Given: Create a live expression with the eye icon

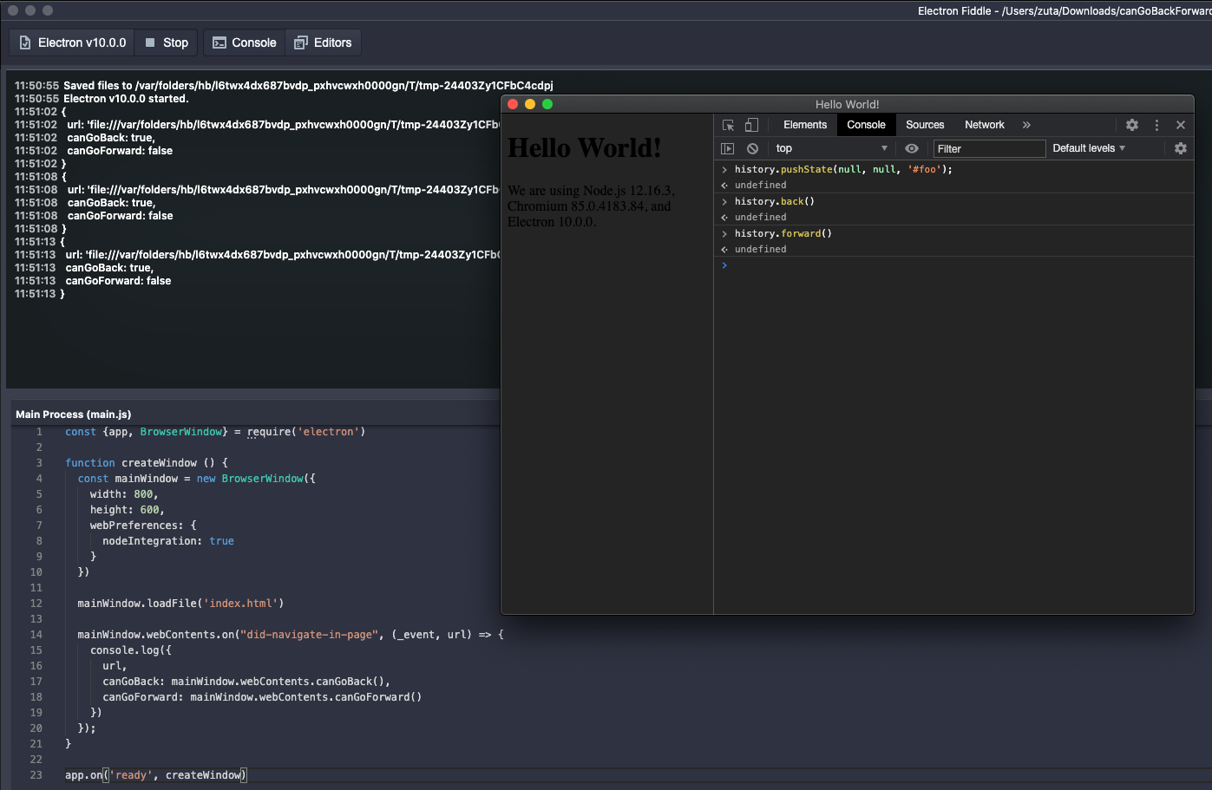Looking at the screenshot, I should pos(911,148).
